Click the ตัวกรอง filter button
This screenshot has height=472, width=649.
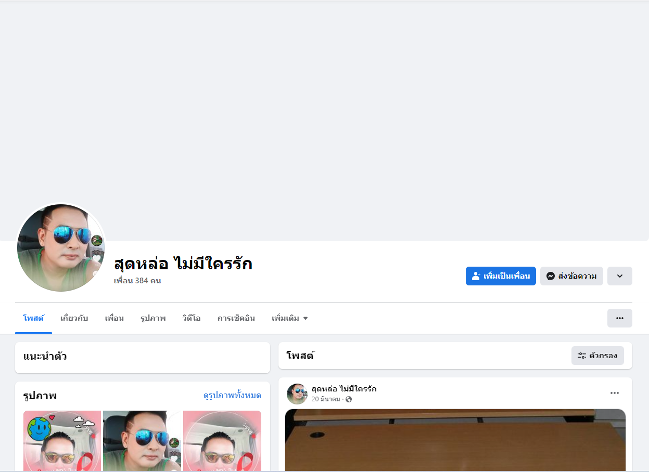pos(597,356)
